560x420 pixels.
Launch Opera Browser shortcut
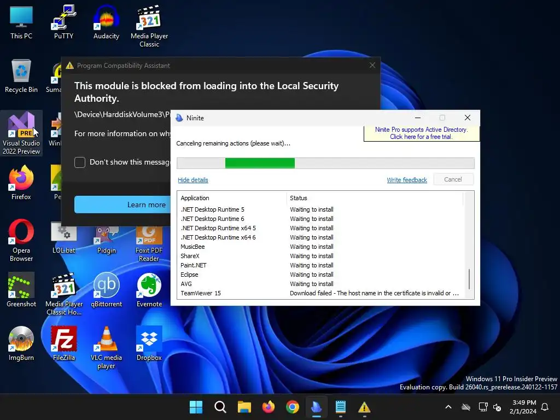coord(21,241)
